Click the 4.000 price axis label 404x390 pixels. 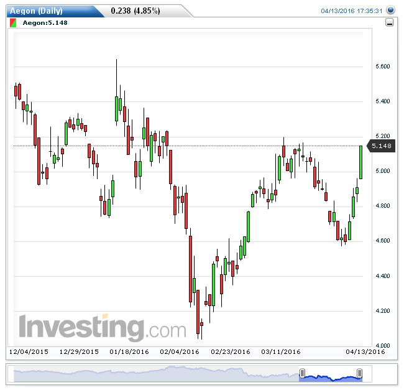tap(383, 346)
